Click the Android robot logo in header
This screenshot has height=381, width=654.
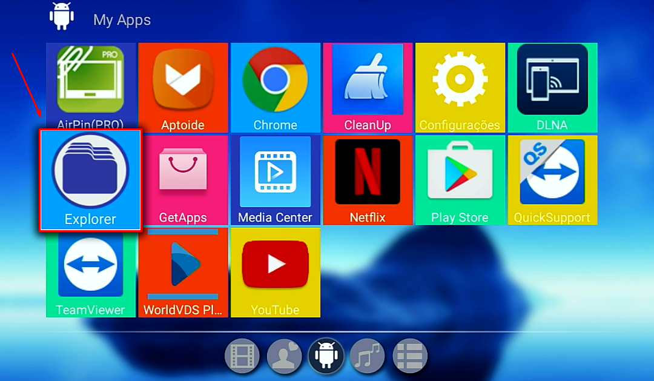pos(62,16)
